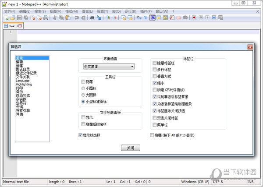
Task: Click the Replace toolbar icon
Action: click(x=99, y=18)
